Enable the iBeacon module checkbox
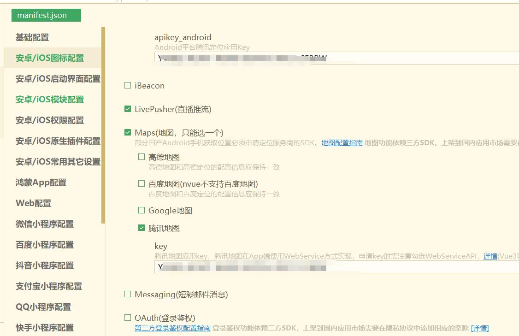The height and width of the screenshot is (336, 519). point(128,86)
